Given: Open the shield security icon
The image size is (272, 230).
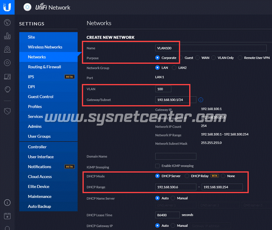Looking at the screenshot, I should tap(7, 111).
